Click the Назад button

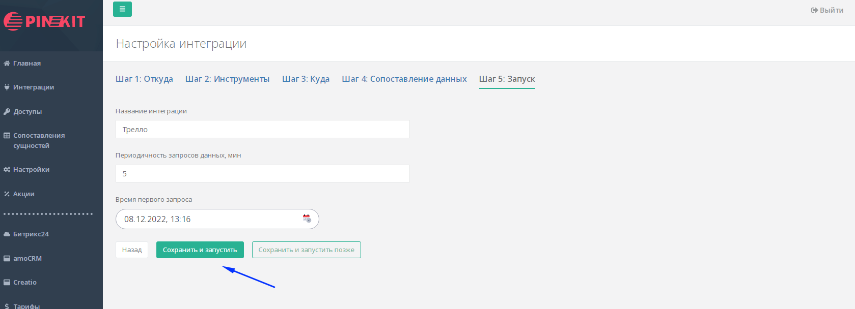[x=132, y=250]
